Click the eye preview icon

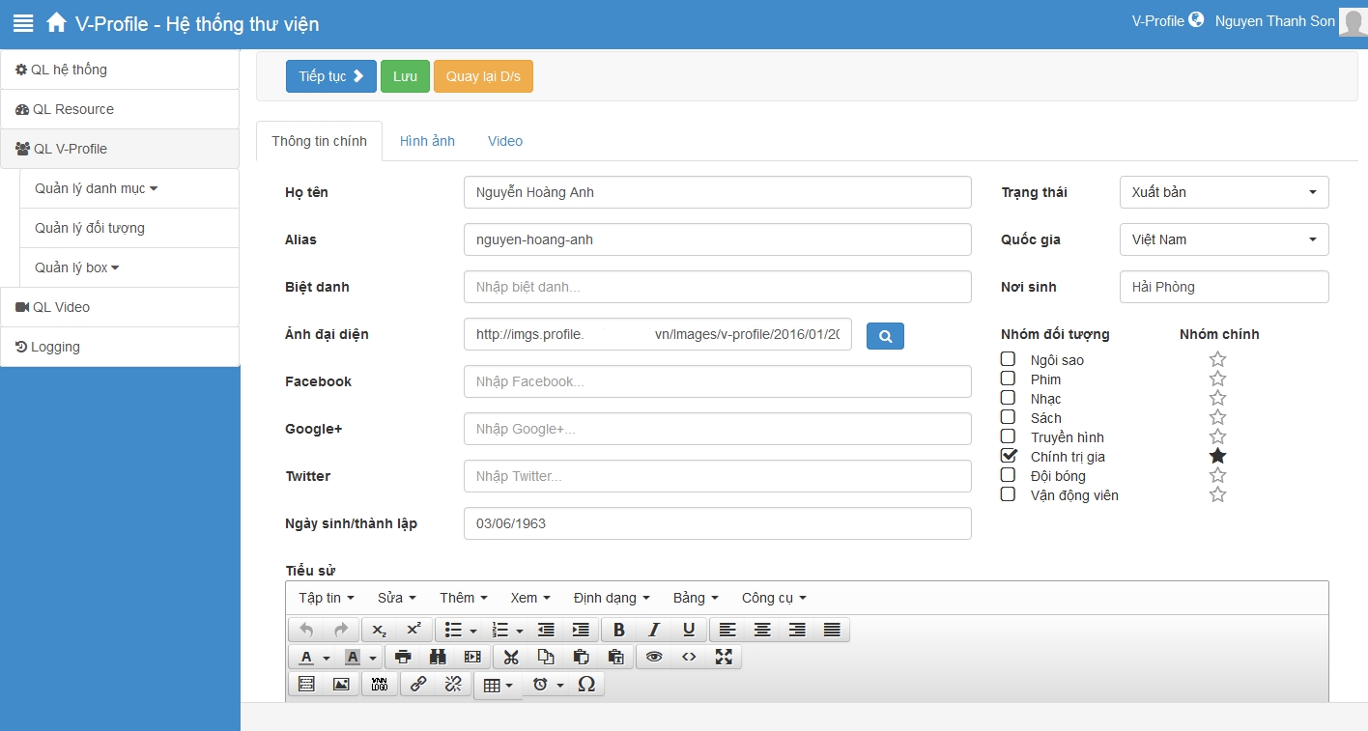654,657
